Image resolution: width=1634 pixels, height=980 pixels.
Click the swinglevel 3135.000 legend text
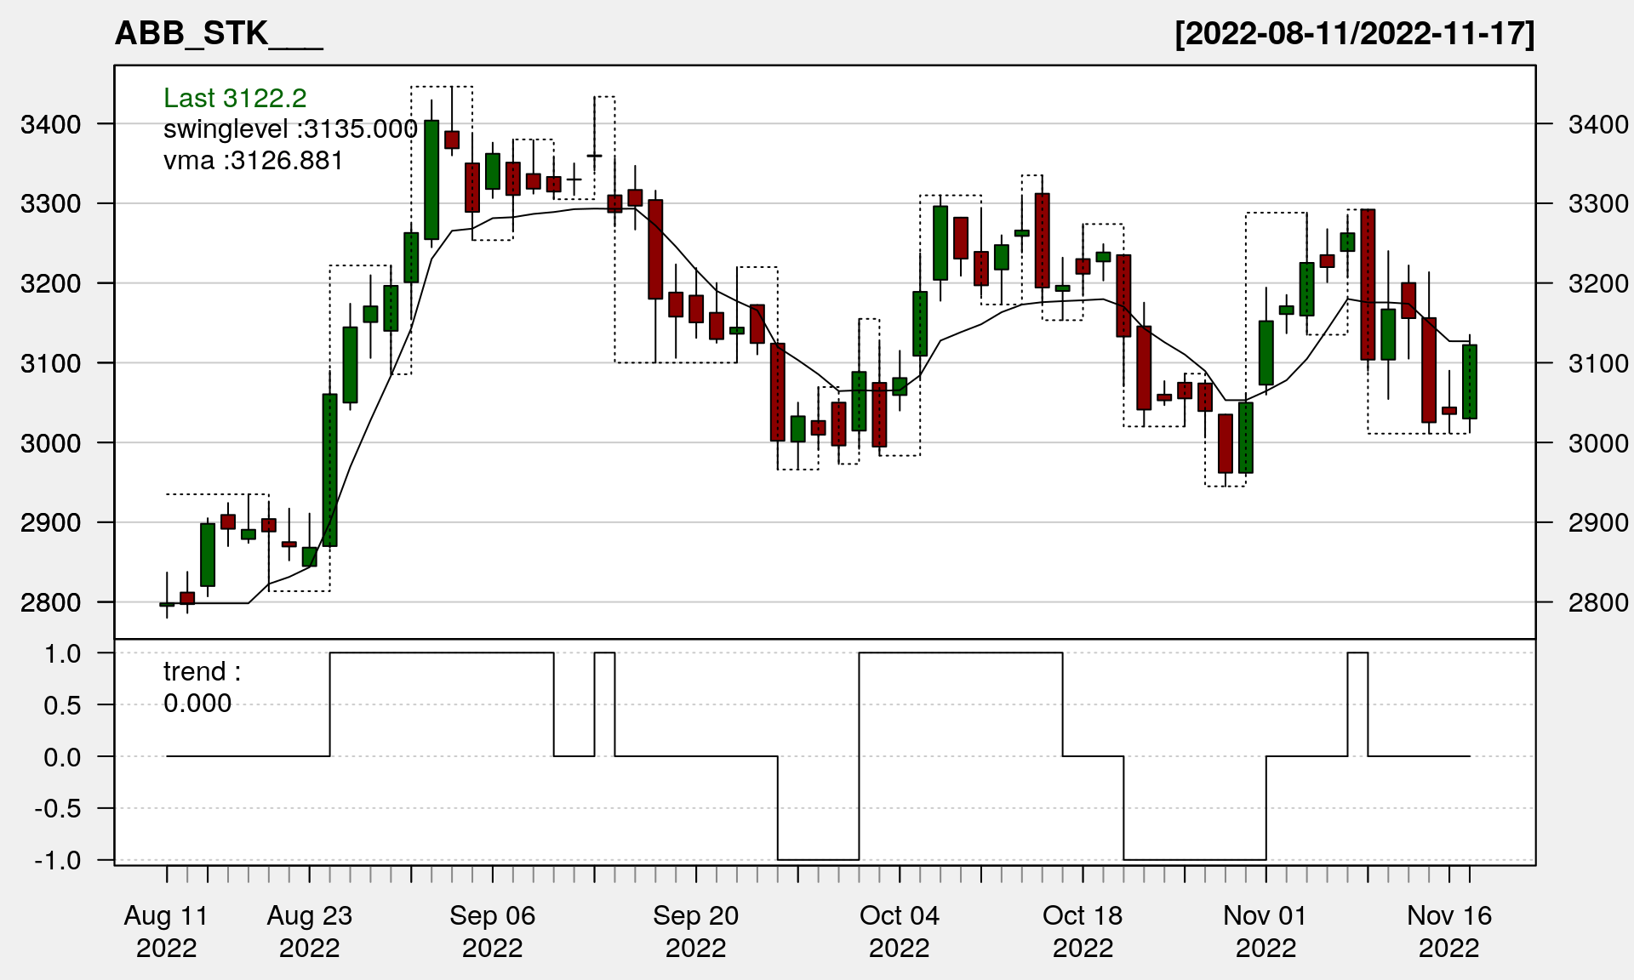290,129
